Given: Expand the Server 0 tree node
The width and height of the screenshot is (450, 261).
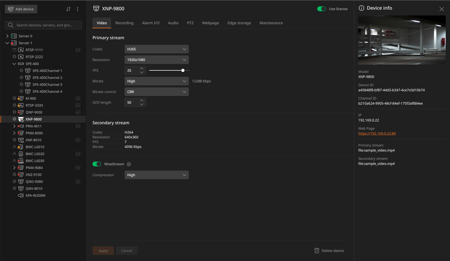Looking at the screenshot, I should [7, 36].
